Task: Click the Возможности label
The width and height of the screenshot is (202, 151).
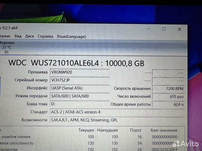Action: (x=35, y=120)
